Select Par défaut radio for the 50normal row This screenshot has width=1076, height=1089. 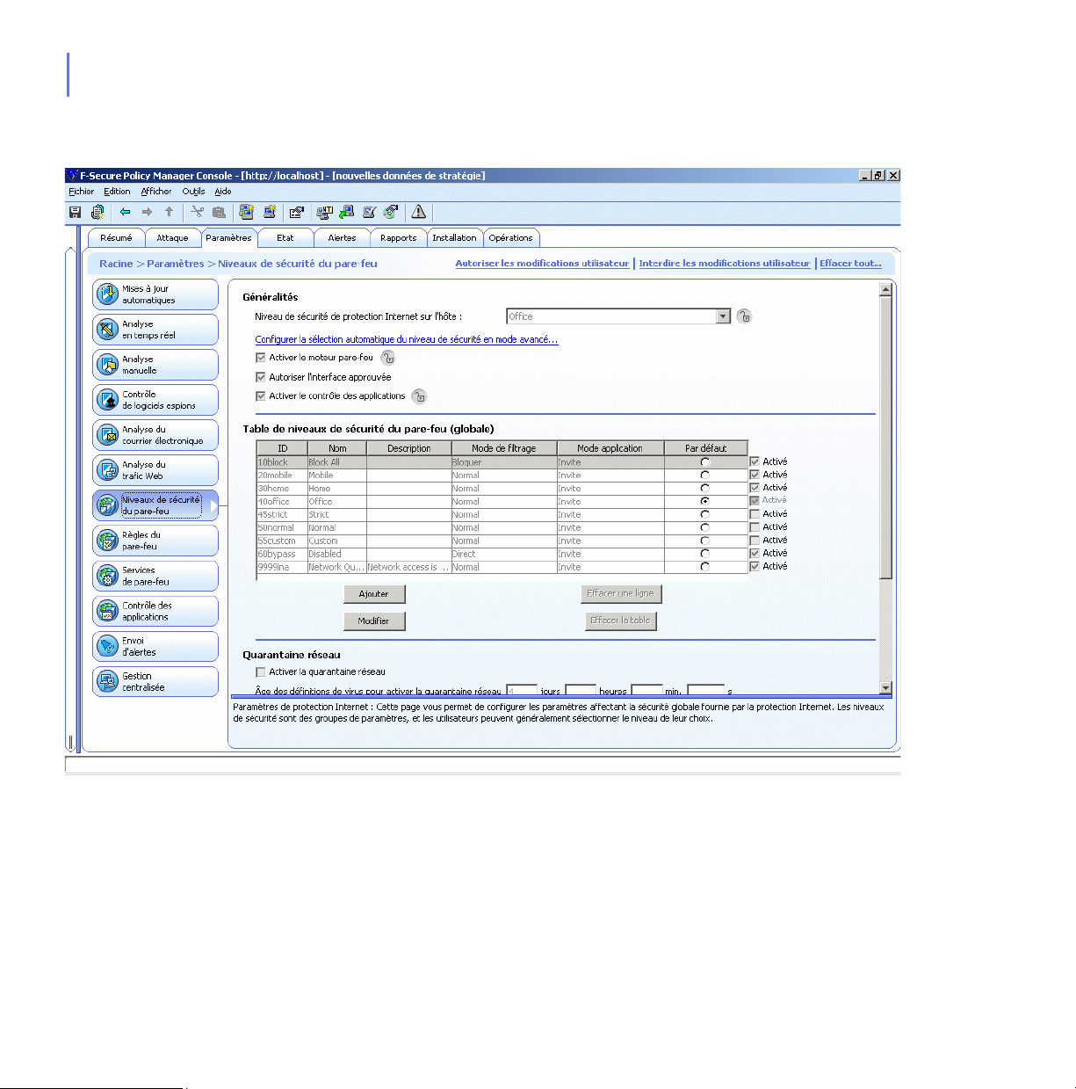705,527
